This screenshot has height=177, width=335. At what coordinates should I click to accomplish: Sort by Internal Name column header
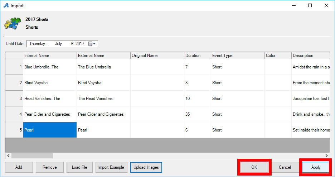(50, 56)
